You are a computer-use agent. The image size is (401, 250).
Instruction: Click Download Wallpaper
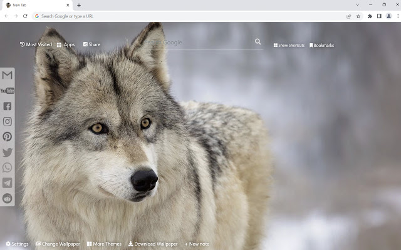click(x=153, y=244)
